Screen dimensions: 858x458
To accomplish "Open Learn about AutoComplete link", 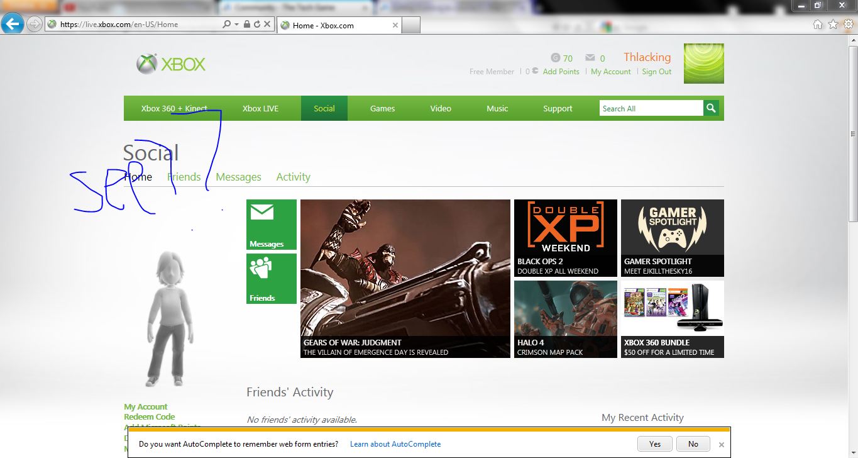I will click(x=395, y=444).
